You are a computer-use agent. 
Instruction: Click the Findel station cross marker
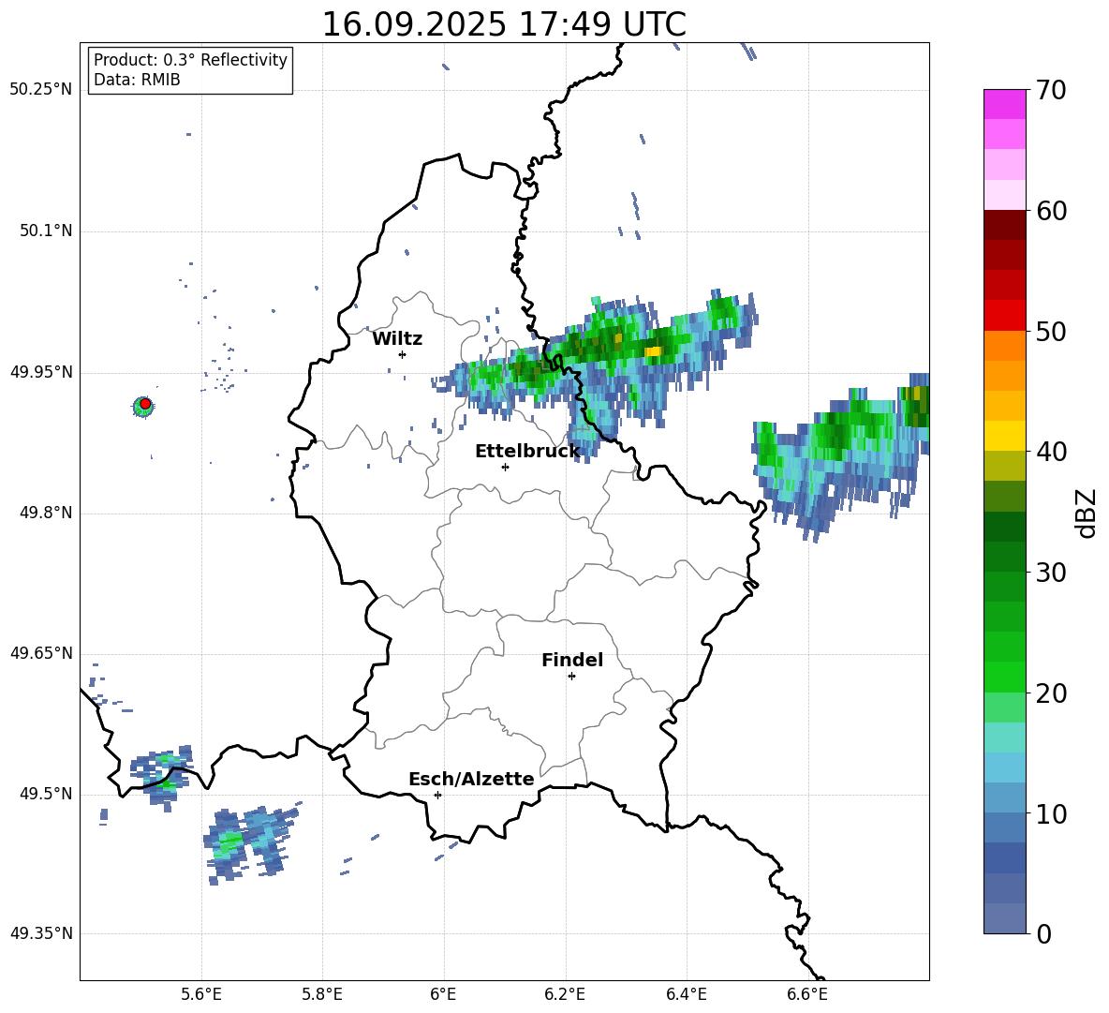click(x=571, y=677)
